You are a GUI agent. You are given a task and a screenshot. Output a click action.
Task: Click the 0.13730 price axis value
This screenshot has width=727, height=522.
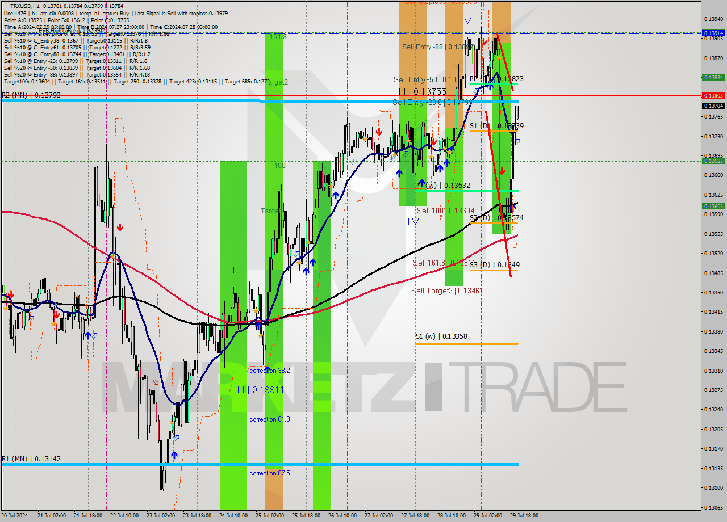(713, 137)
